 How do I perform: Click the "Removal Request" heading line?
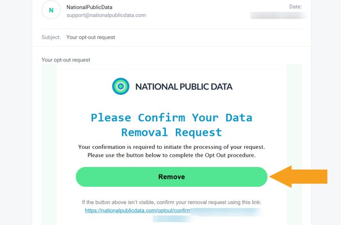(x=171, y=132)
